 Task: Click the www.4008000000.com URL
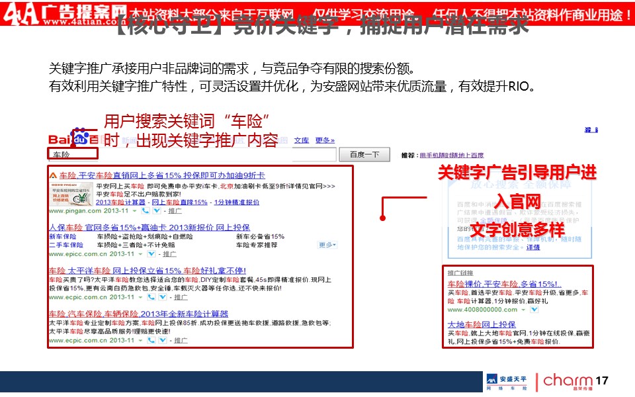click(482, 310)
